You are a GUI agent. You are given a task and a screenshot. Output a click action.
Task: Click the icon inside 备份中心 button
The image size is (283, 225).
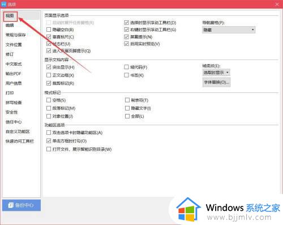click(11, 205)
